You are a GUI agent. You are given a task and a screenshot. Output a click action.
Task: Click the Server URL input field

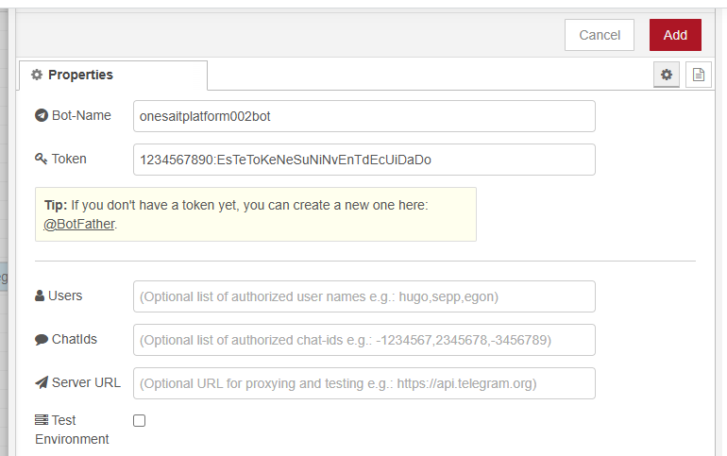coord(363,383)
